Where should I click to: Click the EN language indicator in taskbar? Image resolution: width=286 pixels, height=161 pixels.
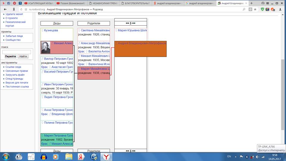[229, 157]
